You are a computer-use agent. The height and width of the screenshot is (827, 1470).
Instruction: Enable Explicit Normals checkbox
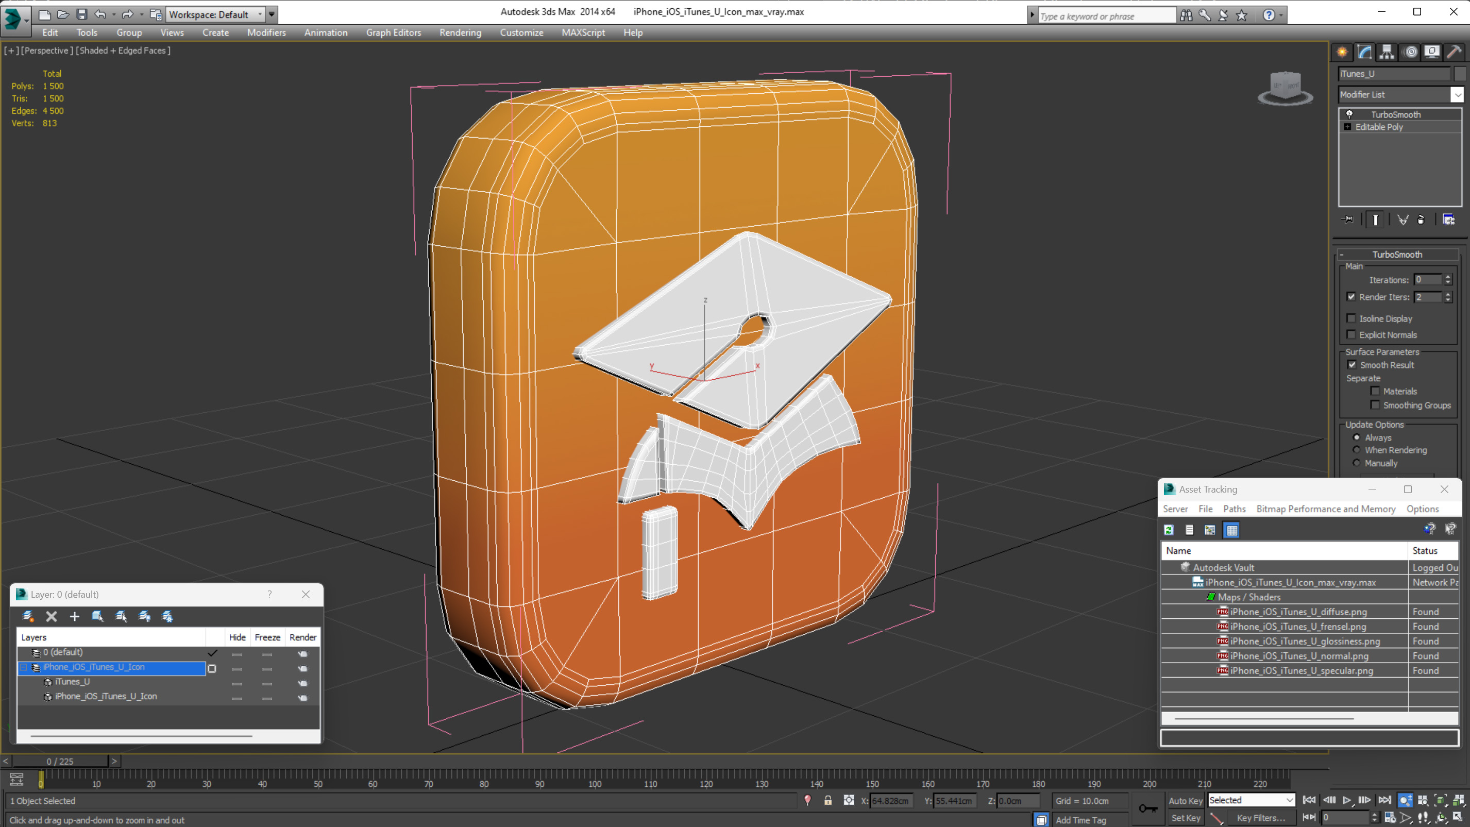click(x=1351, y=335)
